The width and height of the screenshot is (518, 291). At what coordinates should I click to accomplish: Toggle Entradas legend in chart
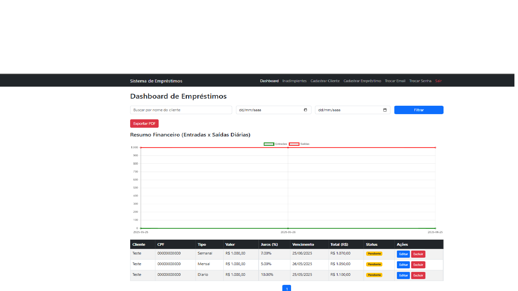pyautogui.click(x=275, y=144)
